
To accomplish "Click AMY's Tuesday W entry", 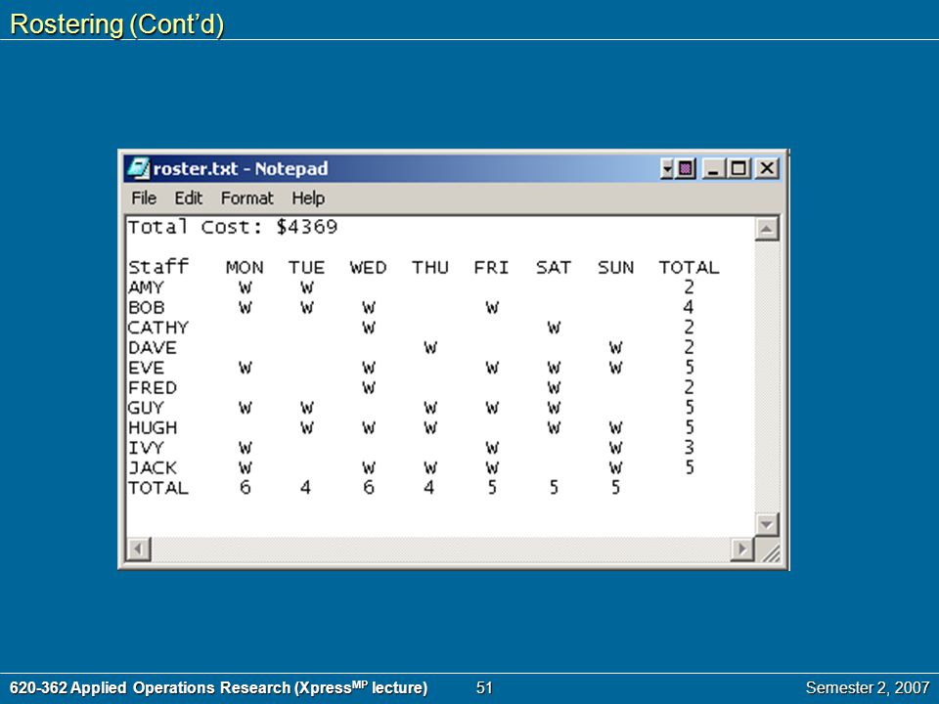I will [x=306, y=287].
